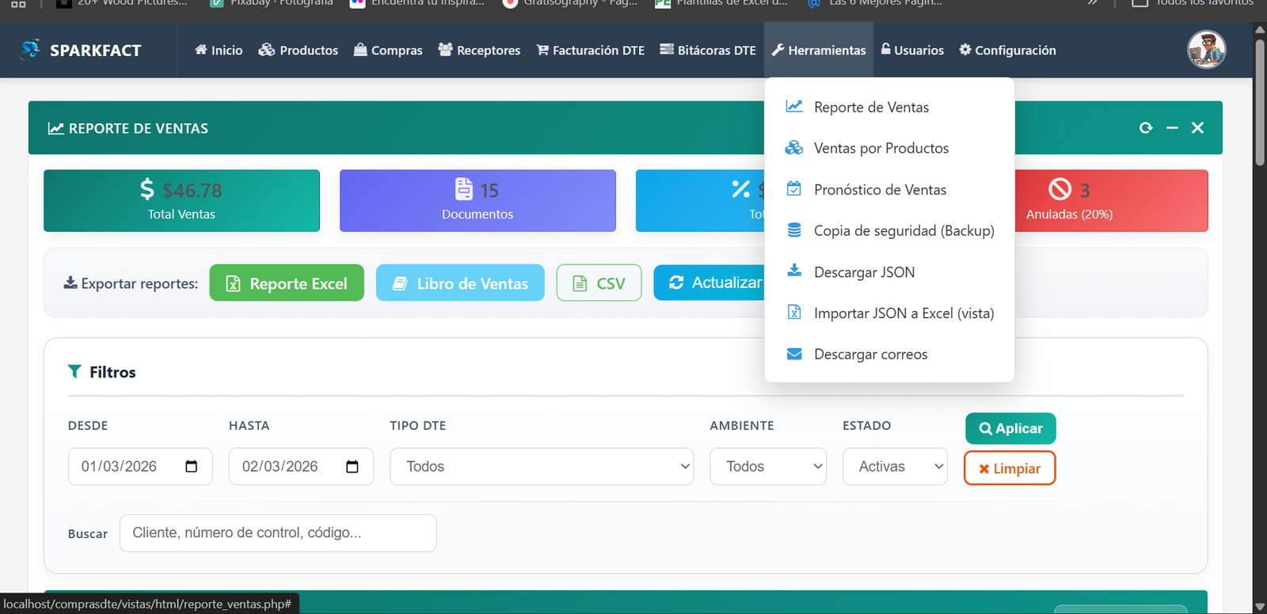
Task: Click the SparkFact logo icon
Action: click(x=31, y=50)
